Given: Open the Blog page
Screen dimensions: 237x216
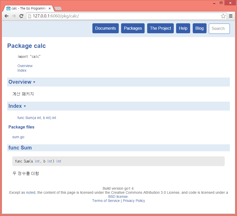Looking at the screenshot, I should tap(199, 28).
